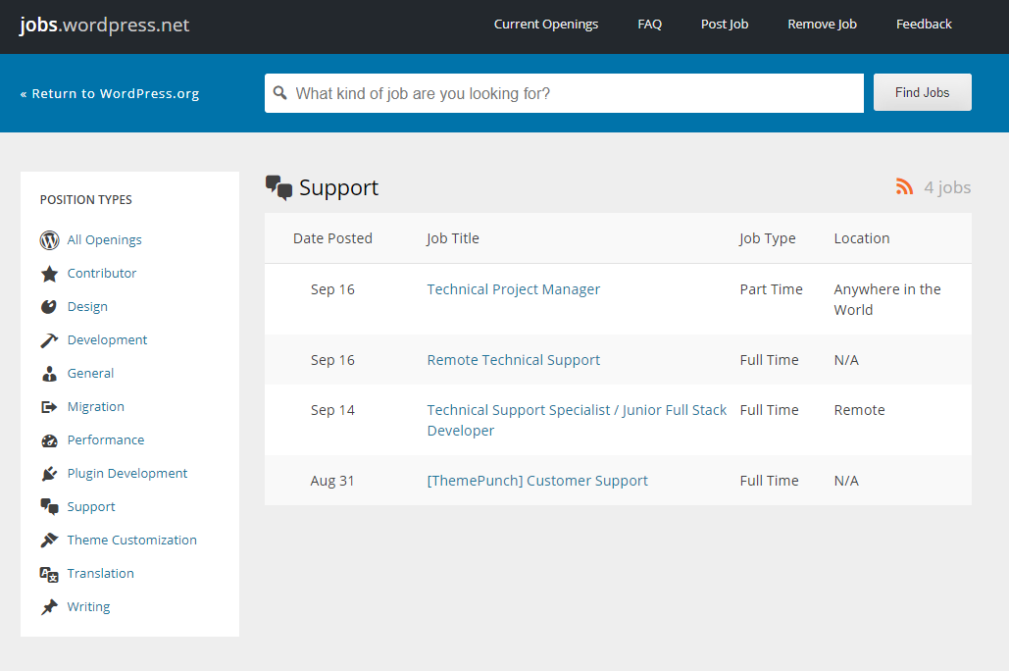Viewport: 1009px width, 671px height.
Task: Select the Performance gauge icon
Action: click(49, 440)
